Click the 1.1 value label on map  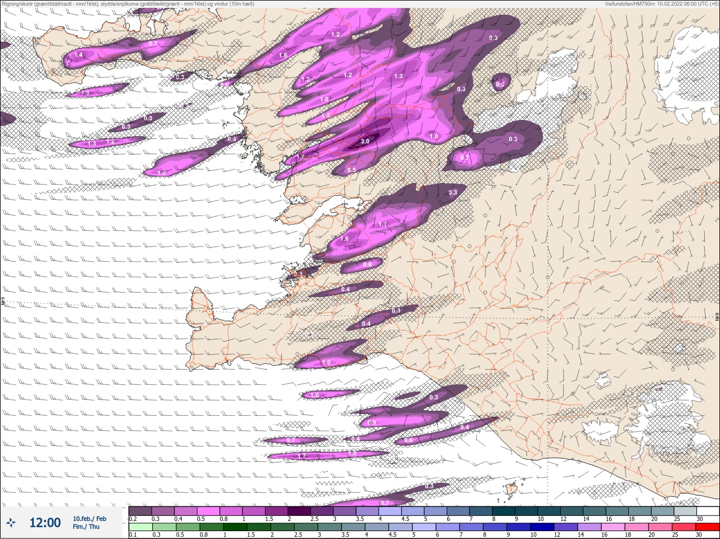383,224
